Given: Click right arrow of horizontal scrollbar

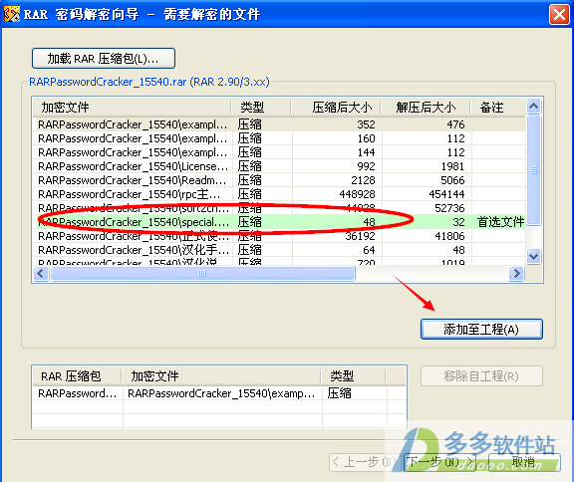Looking at the screenshot, I should click(517, 273).
